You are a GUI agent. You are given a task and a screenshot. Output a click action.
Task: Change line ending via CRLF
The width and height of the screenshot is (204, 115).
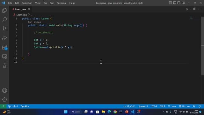tap(162, 106)
